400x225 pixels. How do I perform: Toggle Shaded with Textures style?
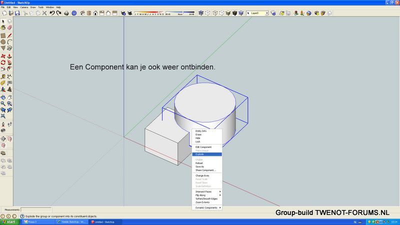(234, 13)
